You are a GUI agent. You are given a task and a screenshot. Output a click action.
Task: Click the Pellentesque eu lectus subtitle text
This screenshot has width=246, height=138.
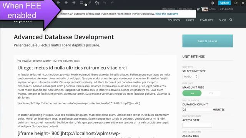(x=57, y=45)
